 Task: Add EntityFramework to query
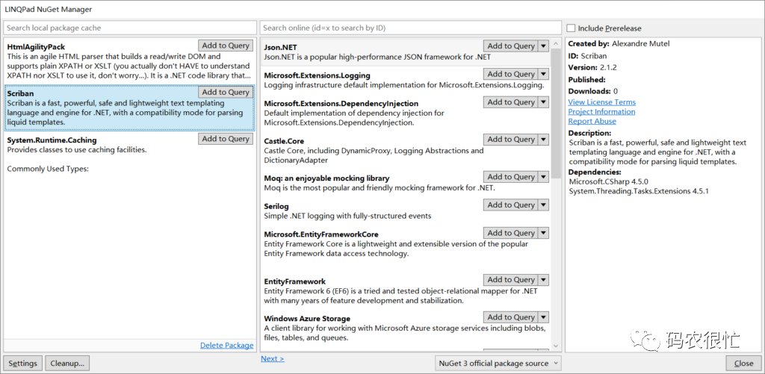click(511, 280)
